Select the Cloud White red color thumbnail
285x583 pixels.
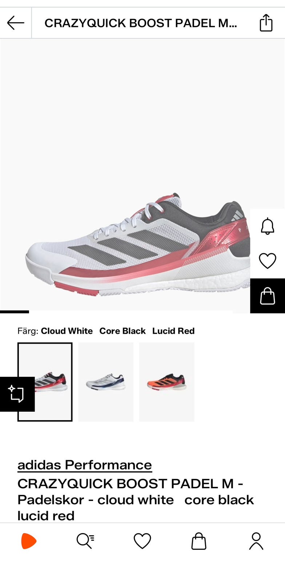45,382
